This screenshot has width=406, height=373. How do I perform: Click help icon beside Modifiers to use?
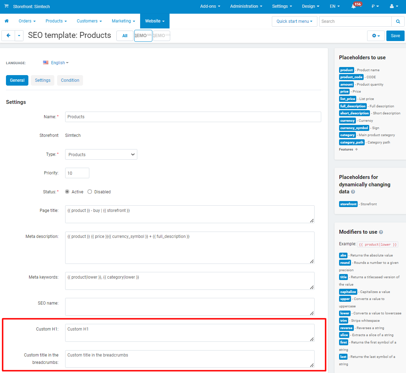[381, 232]
